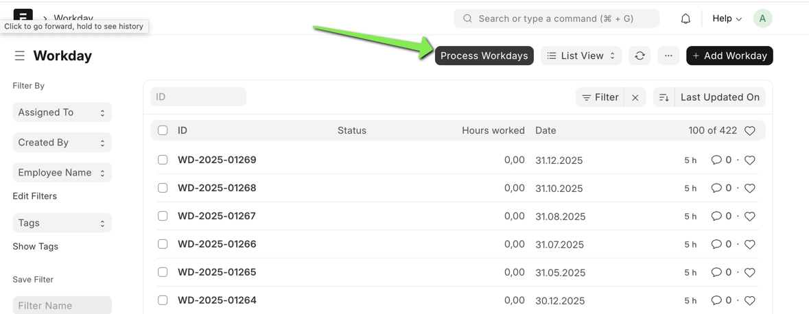The height and width of the screenshot is (314, 809).
Task: Click the Filter Name input field
Action: 62,305
